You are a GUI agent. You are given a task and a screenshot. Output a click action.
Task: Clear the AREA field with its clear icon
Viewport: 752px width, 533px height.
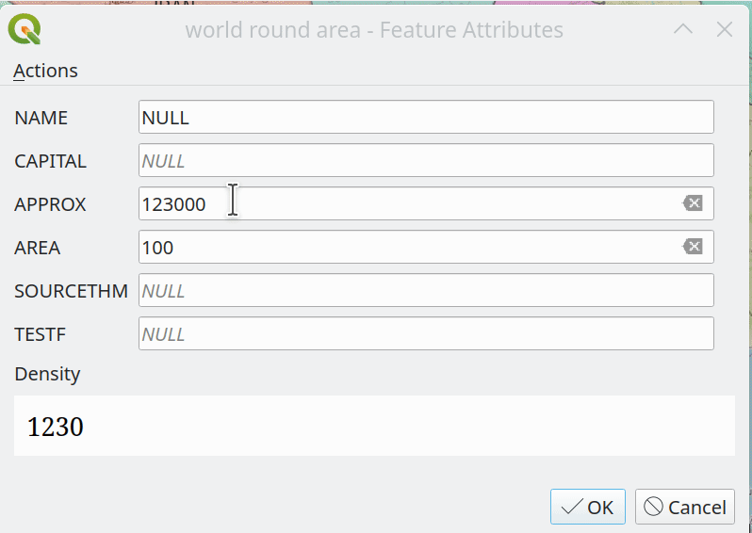click(693, 247)
